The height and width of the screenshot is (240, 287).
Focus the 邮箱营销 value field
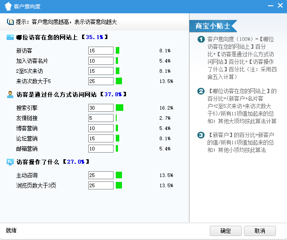101,149
